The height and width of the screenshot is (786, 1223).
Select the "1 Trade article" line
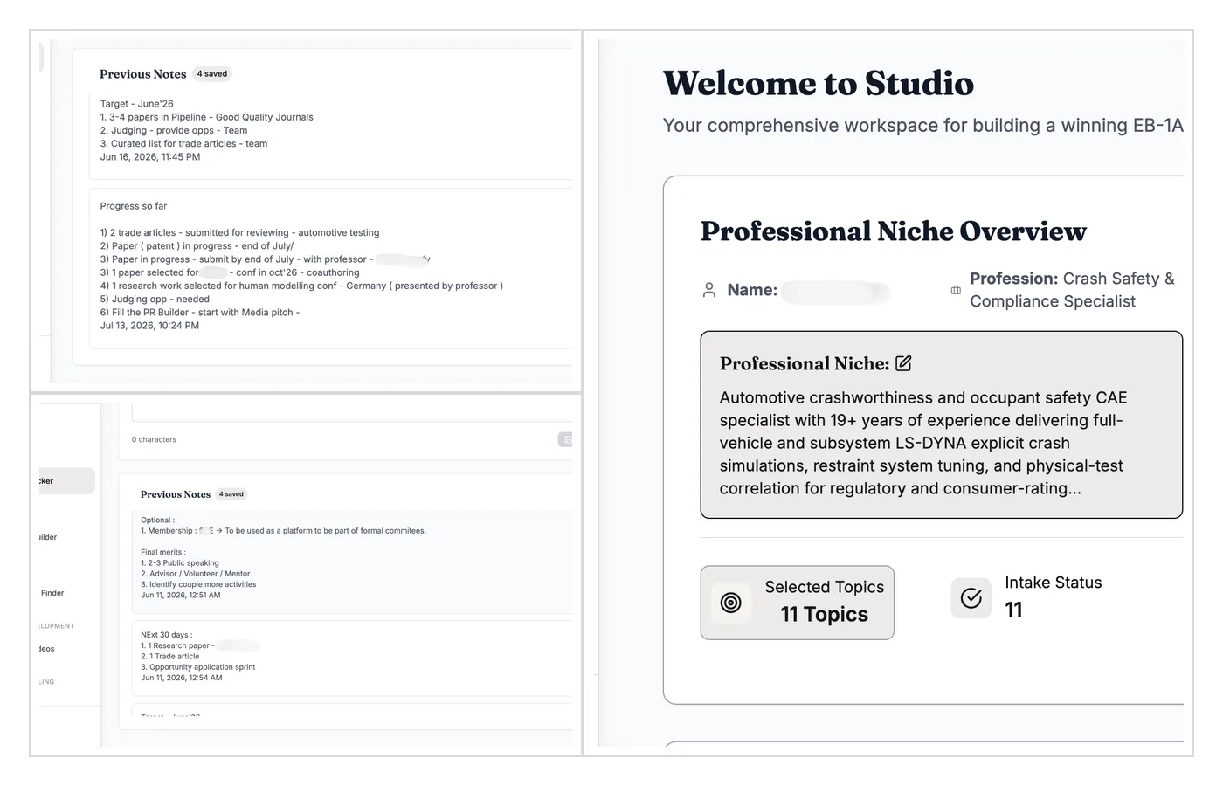(x=170, y=657)
